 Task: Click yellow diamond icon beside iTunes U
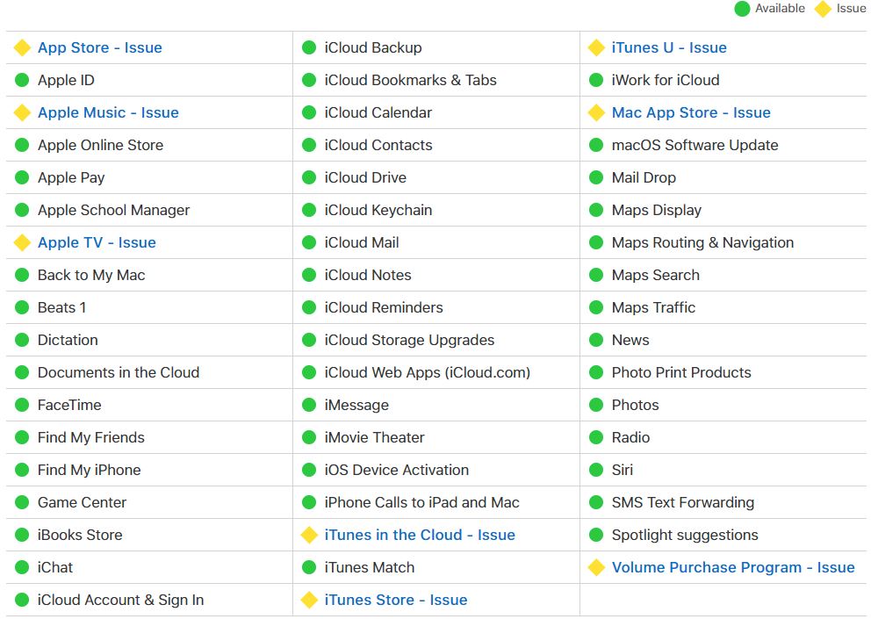(x=596, y=47)
